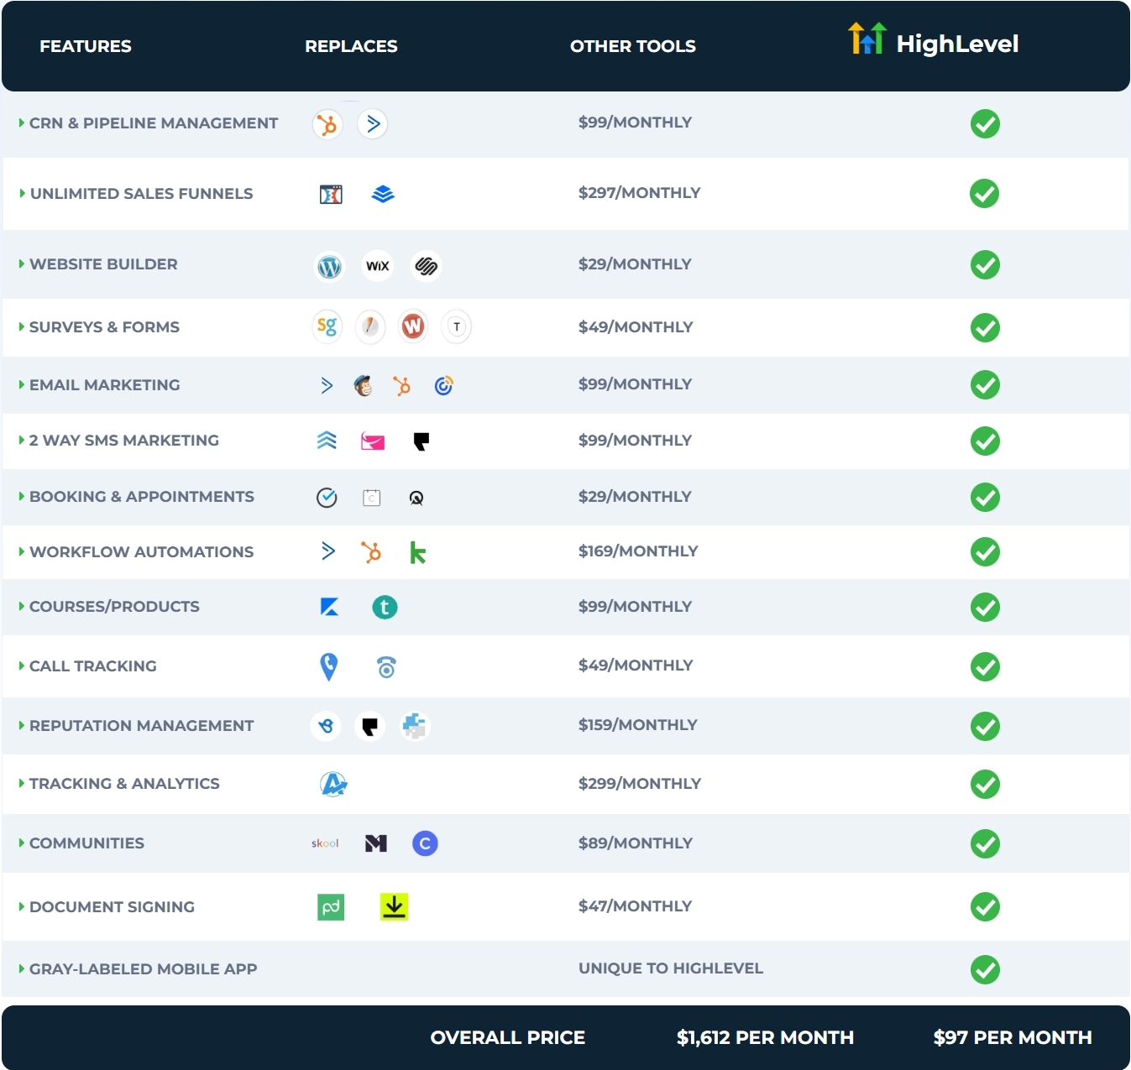The image size is (1131, 1070).
Task: Click the checkmark for Gray-Labeled Mobile App
Action: 985,970
